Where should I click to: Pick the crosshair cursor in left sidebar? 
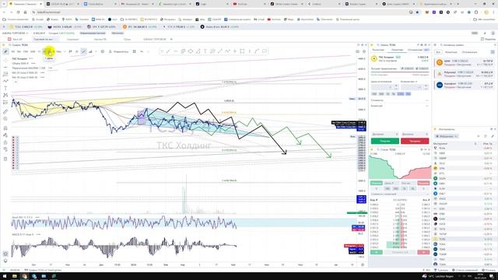5,60
